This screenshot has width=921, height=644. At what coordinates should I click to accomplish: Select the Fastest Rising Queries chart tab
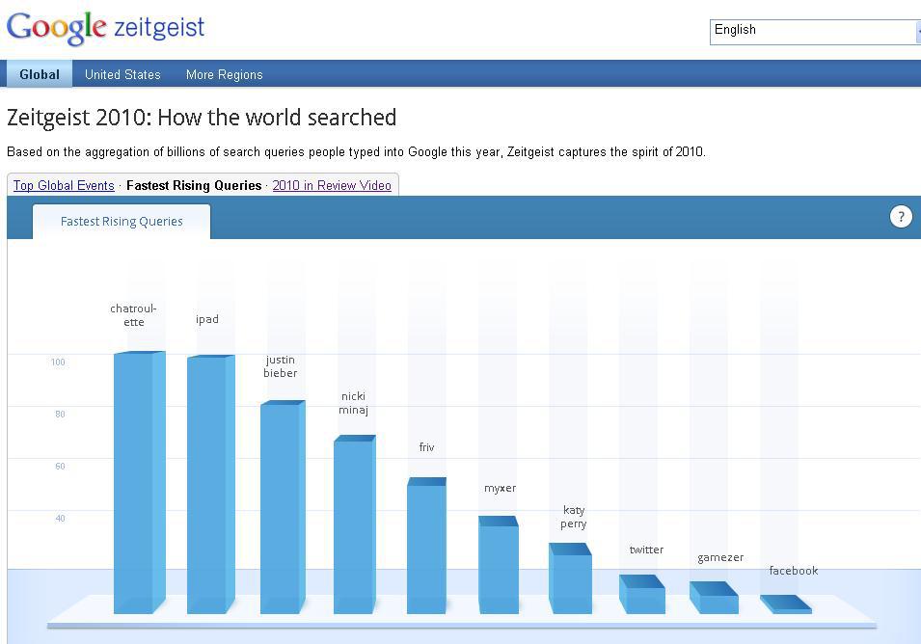122,221
